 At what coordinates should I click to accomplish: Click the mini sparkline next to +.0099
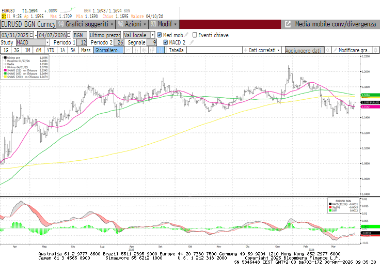pyautogui.click(x=67, y=10)
